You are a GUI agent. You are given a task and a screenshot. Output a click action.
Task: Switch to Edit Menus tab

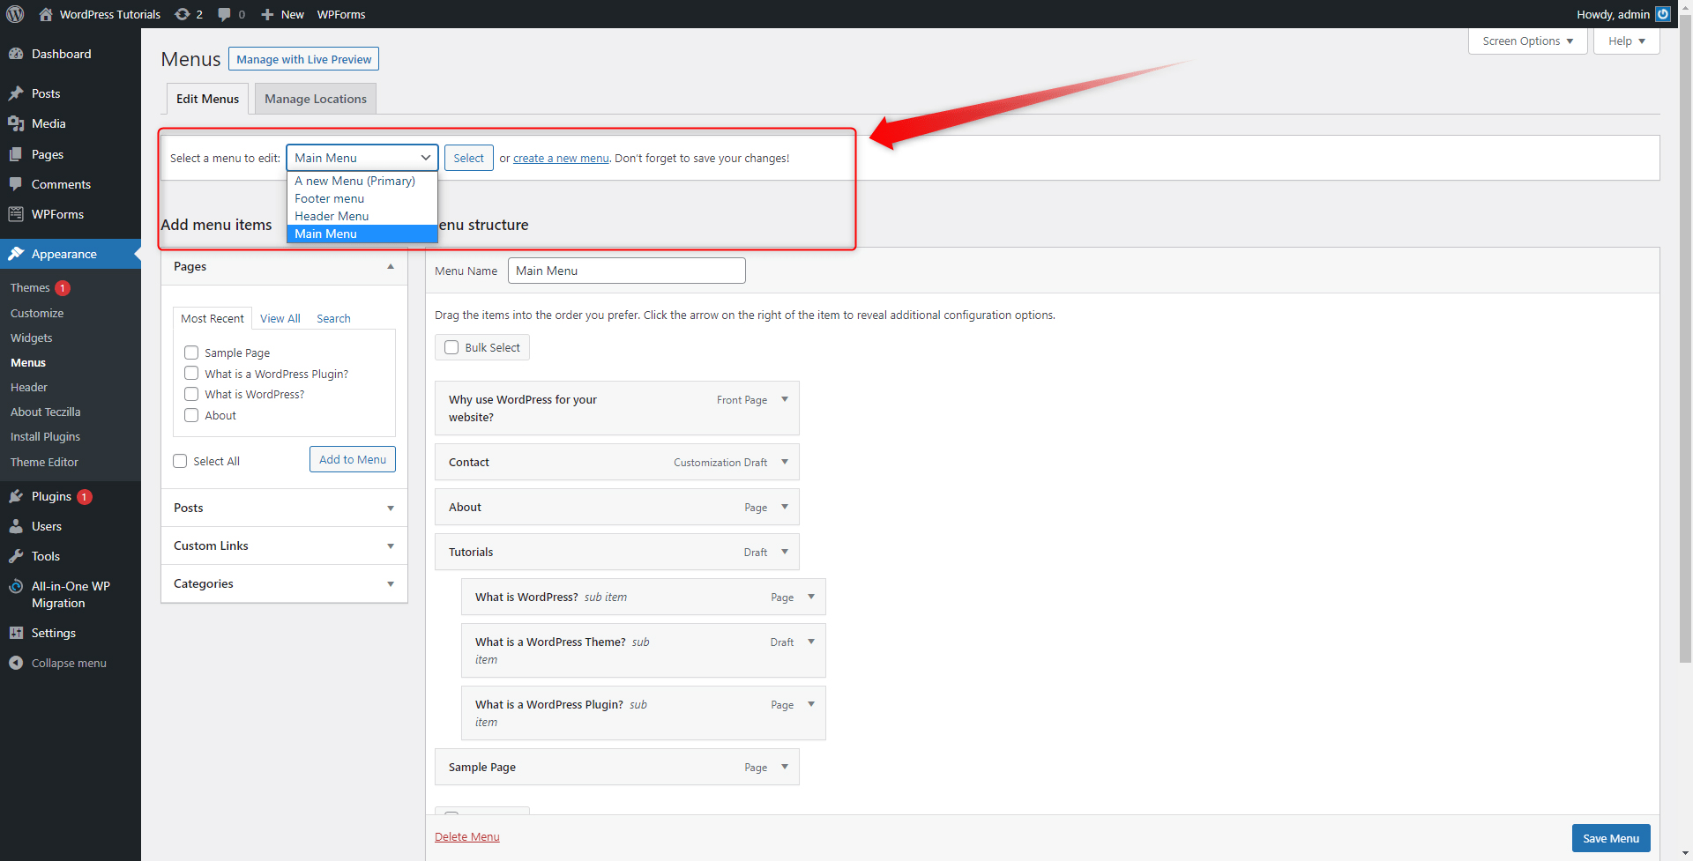(x=207, y=99)
